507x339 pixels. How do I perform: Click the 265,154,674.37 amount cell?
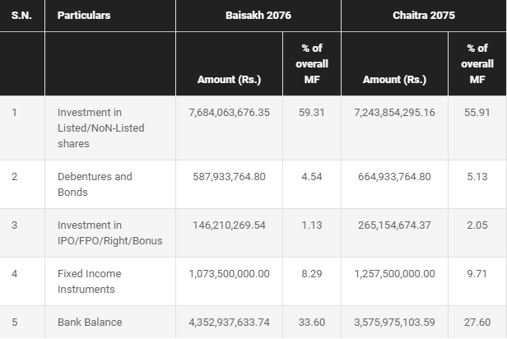(394, 225)
